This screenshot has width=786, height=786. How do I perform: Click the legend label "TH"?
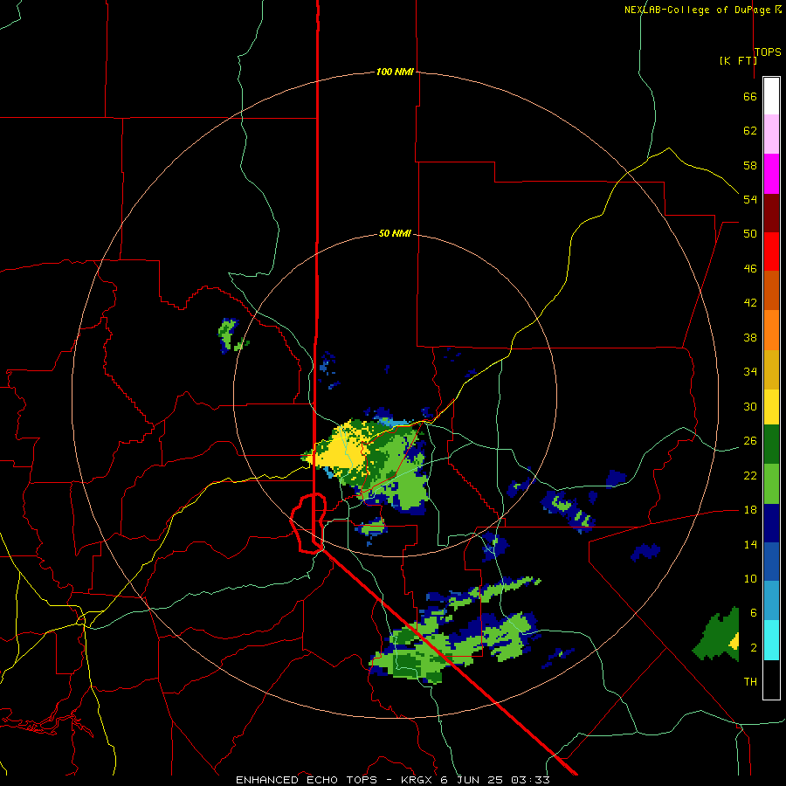[x=750, y=682]
